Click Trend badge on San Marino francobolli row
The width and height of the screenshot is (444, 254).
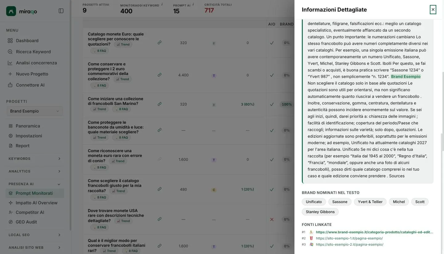(99, 109)
